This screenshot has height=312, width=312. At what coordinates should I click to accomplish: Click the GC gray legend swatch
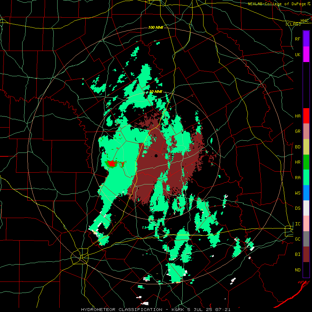(306, 239)
